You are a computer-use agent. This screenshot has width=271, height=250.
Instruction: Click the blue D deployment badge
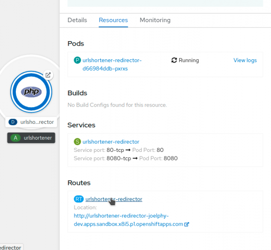13,122
